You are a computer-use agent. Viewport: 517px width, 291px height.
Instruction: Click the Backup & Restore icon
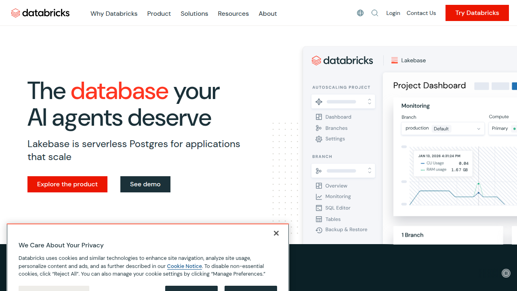coord(319,230)
